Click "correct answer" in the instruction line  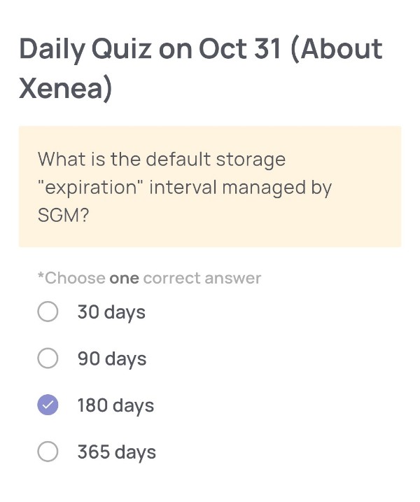(x=202, y=278)
